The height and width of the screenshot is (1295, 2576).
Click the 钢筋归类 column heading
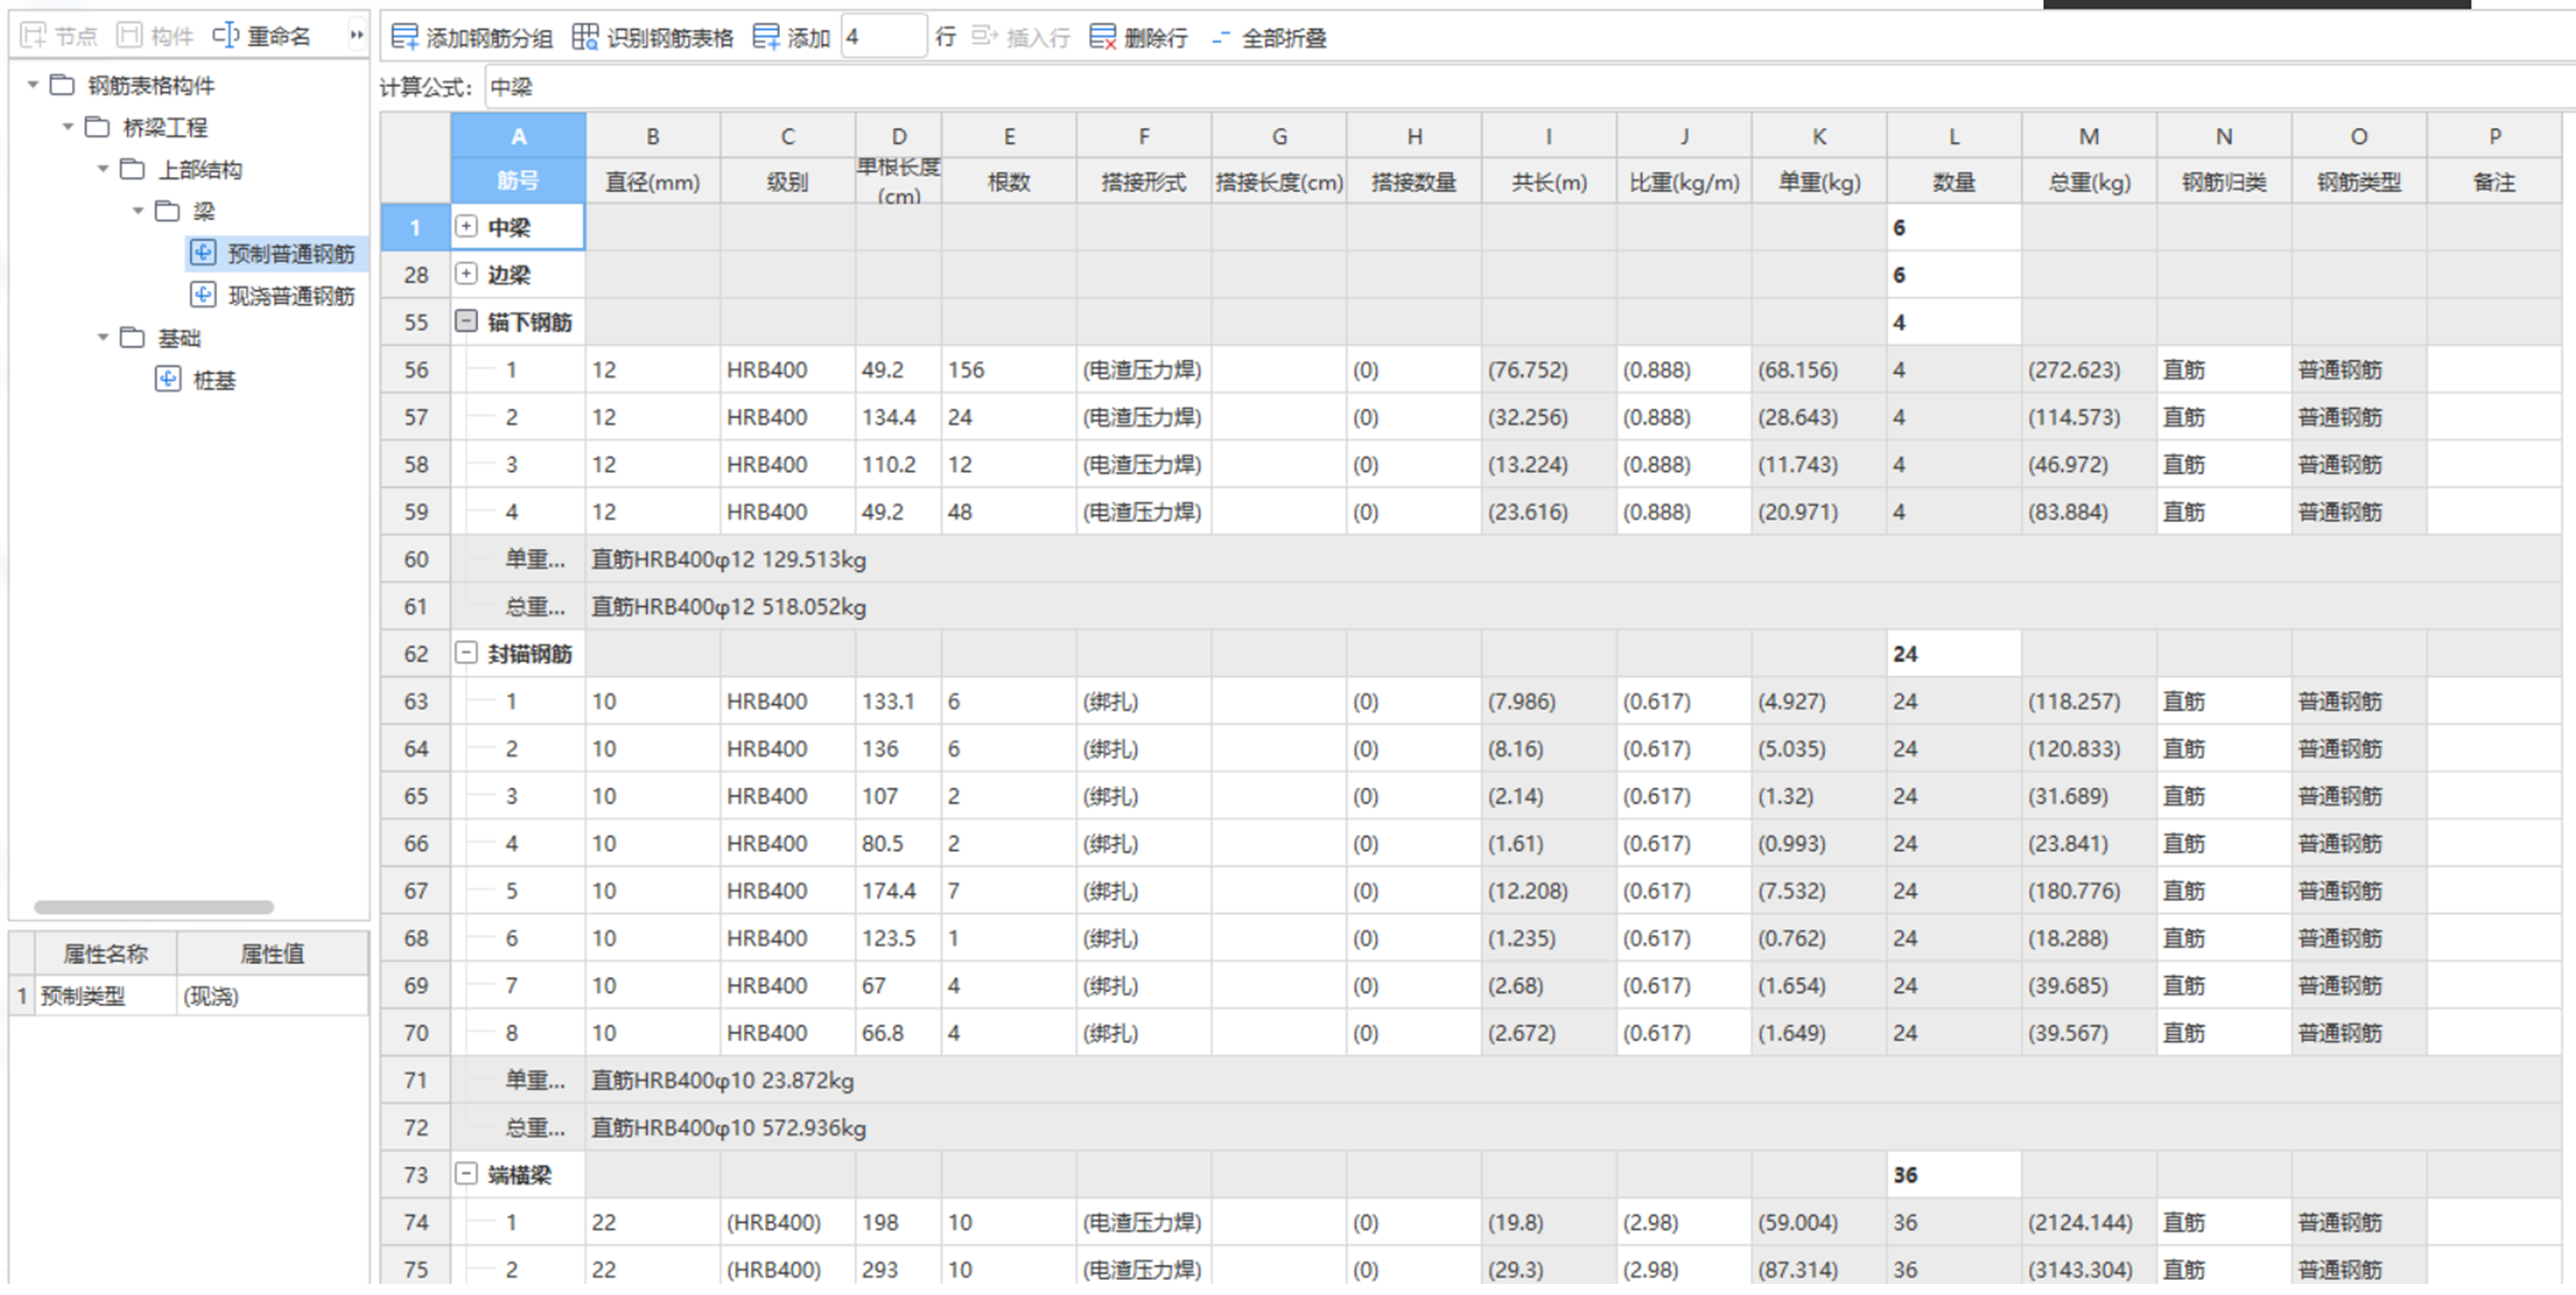point(2224,182)
